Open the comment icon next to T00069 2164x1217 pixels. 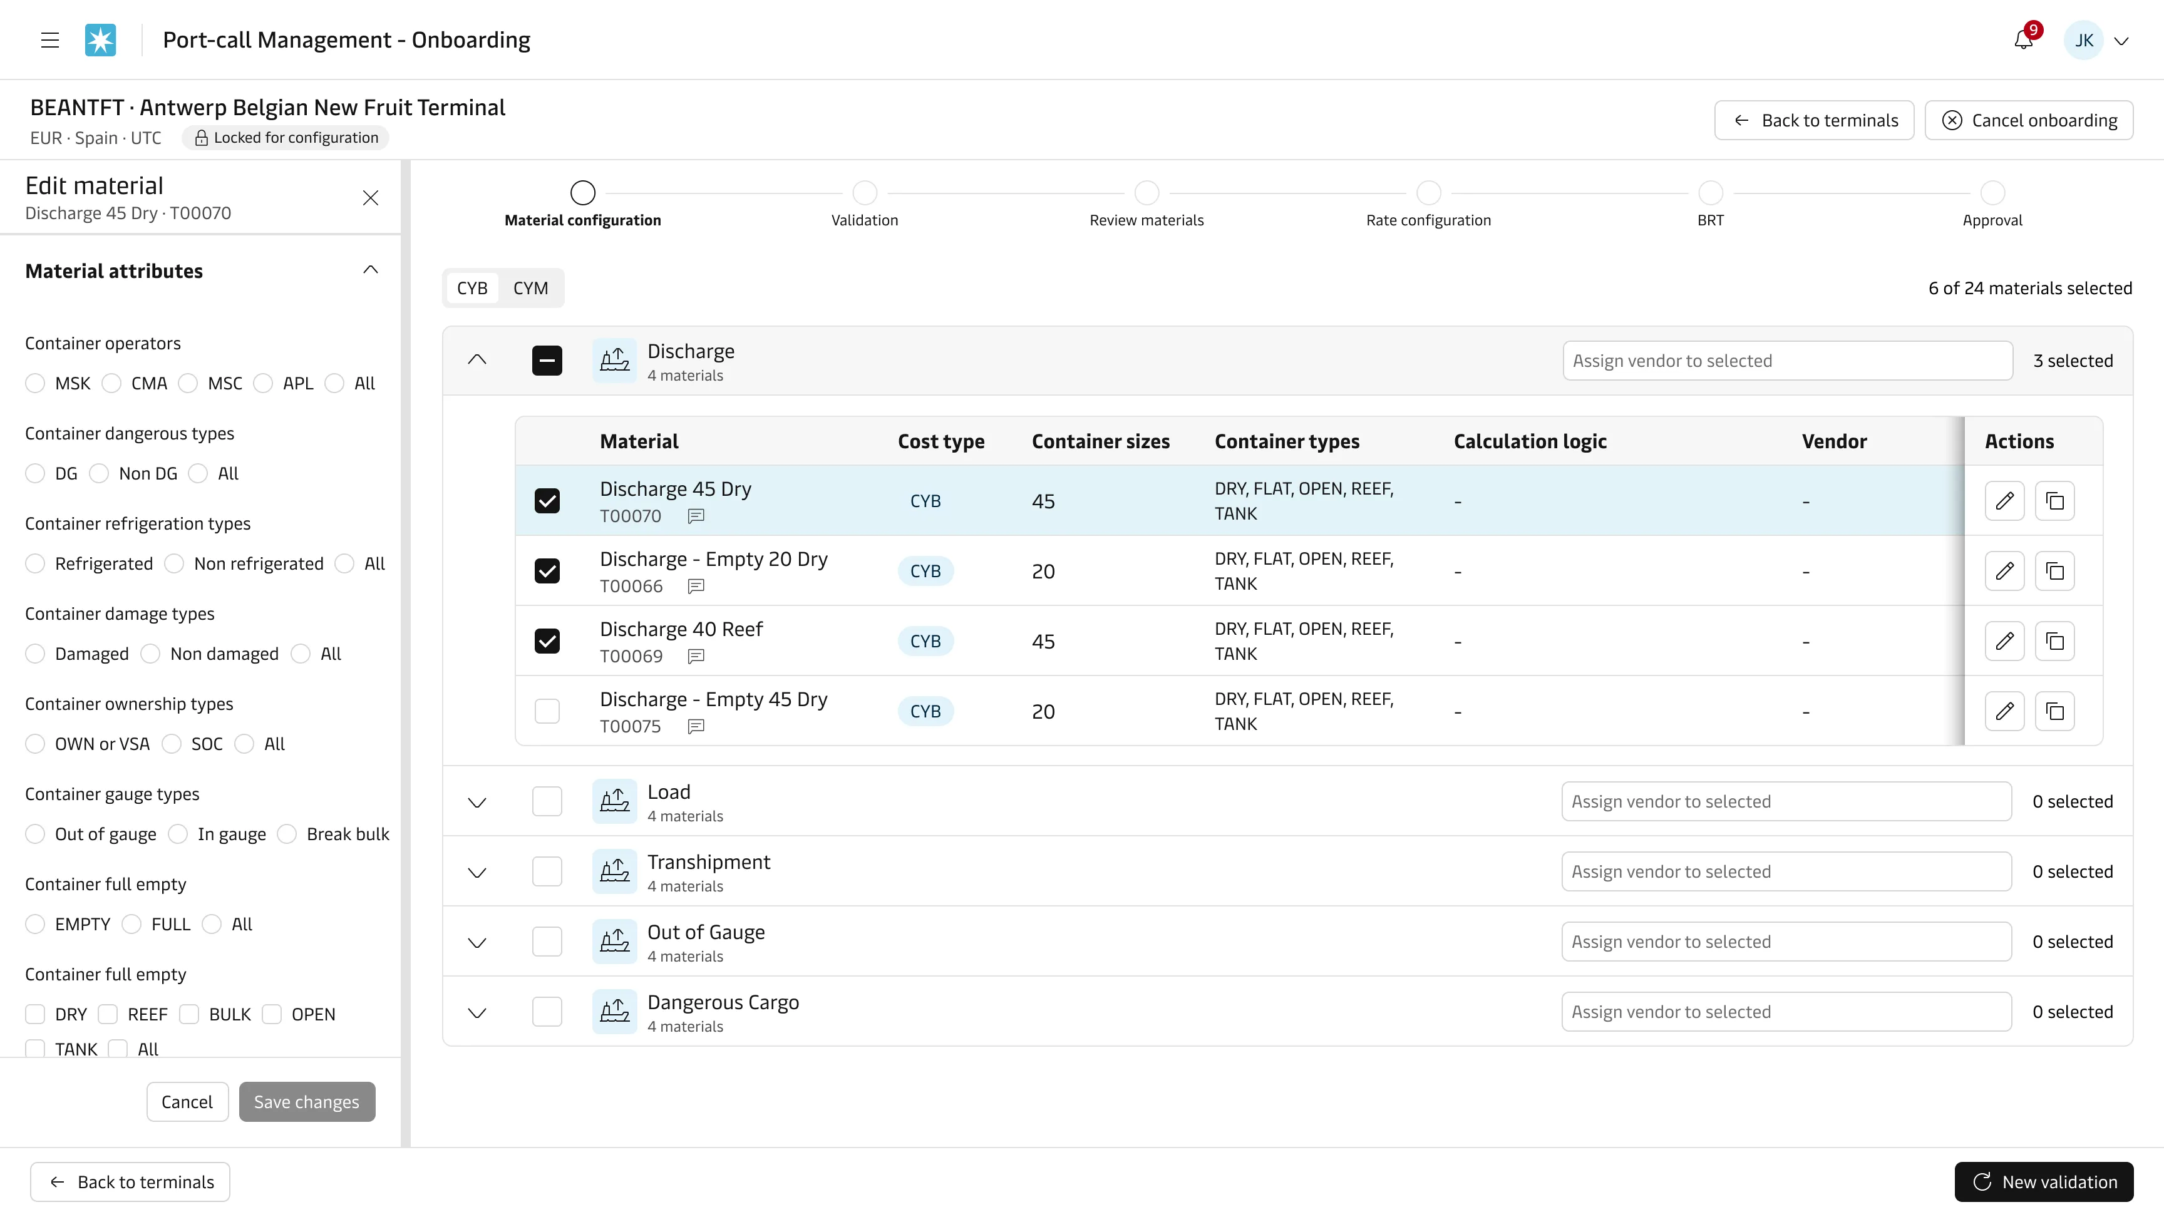click(696, 657)
